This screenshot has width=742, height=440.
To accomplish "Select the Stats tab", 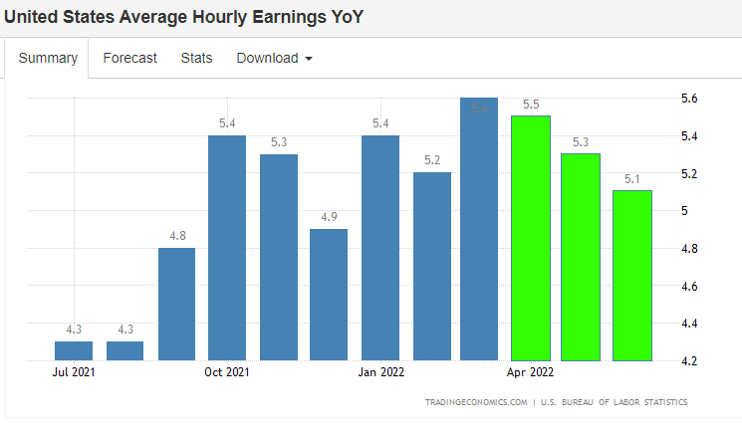I will click(x=196, y=58).
